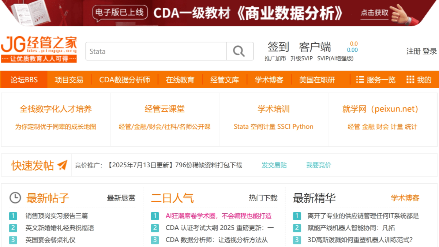Click number 1 badge beside 销售顶岗实习报告三篇

click(x=13, y=216)
